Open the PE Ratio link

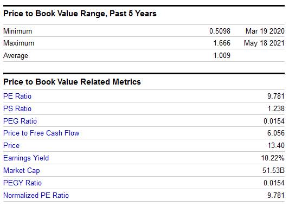point(17,96)
